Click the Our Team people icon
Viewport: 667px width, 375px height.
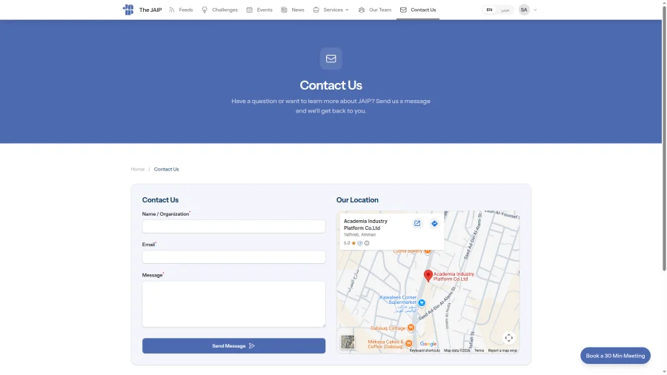[x=362, y=10]
